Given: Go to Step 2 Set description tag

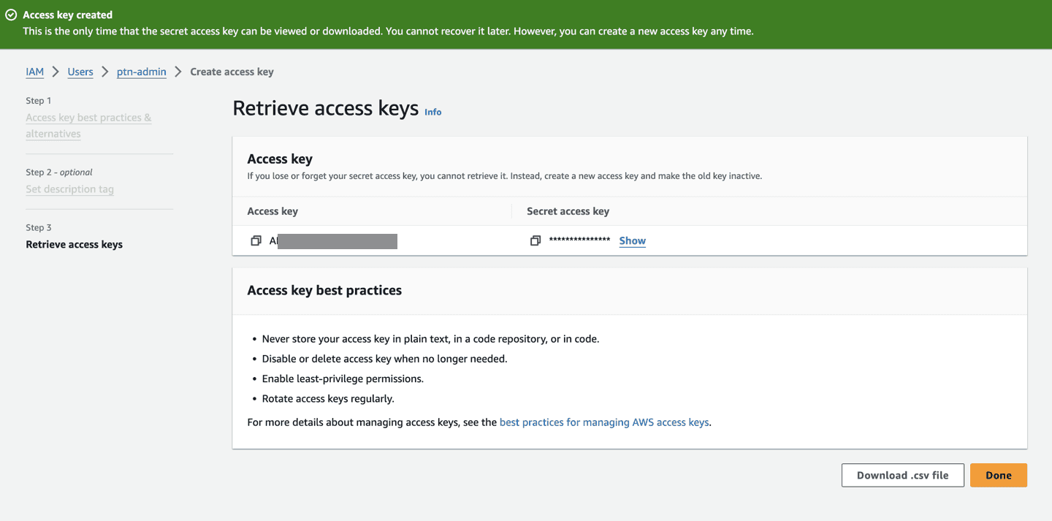Looking at the screenshot, I should click(x=69, y=189).
